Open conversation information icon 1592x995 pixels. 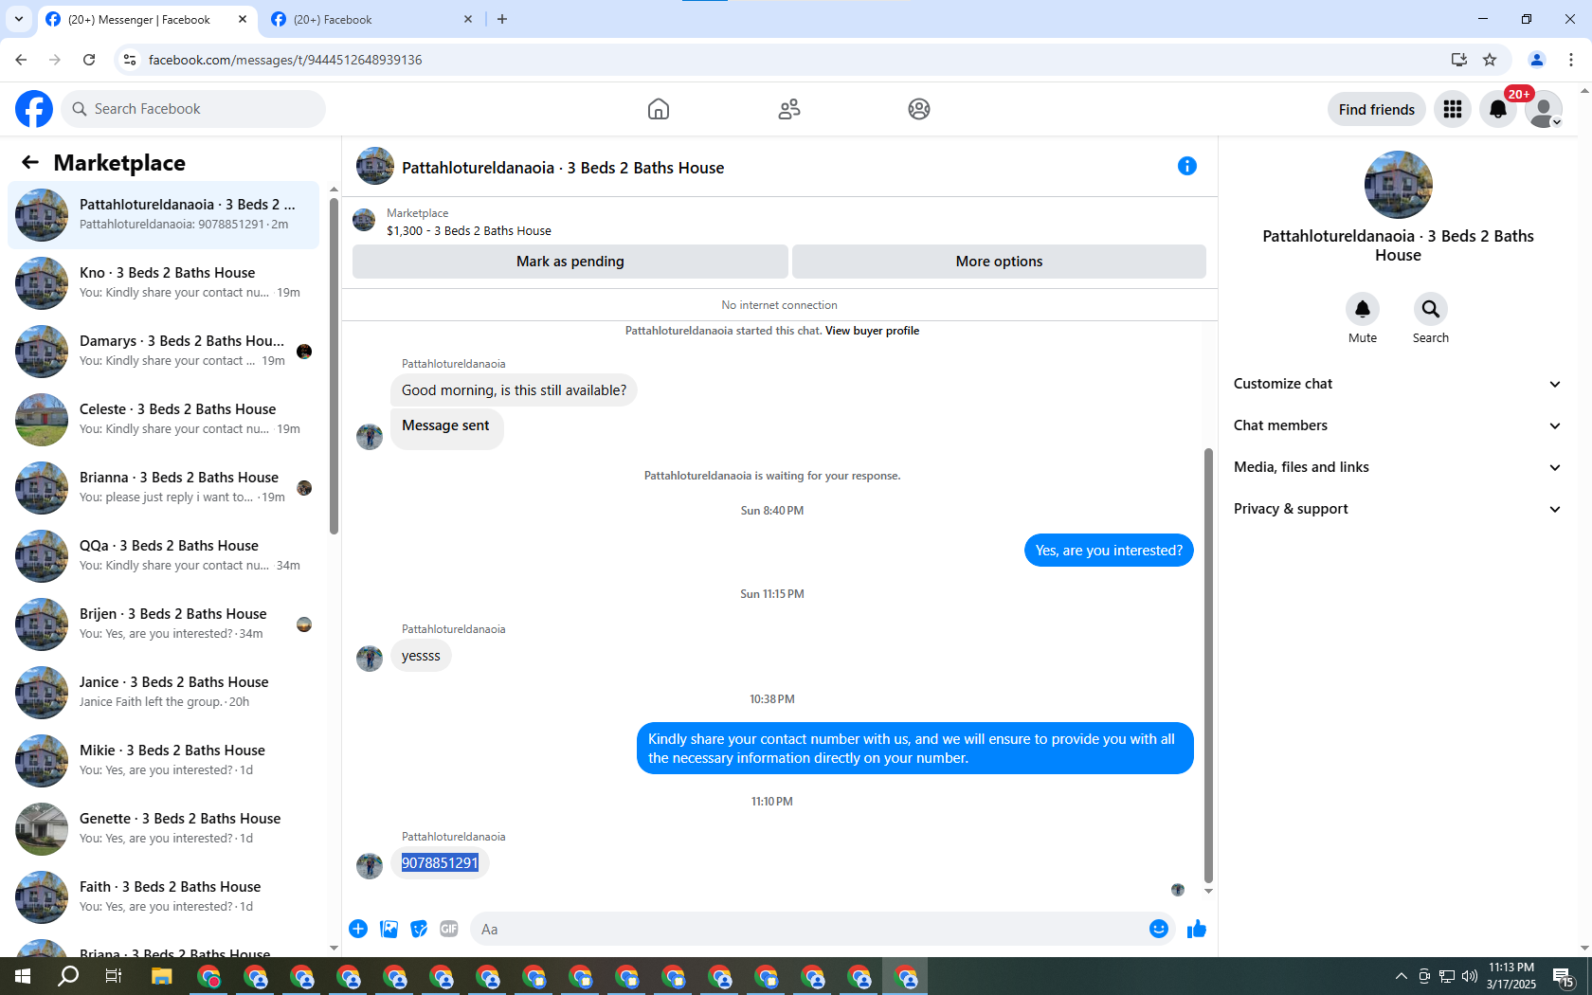click(x=1187, y=167)
